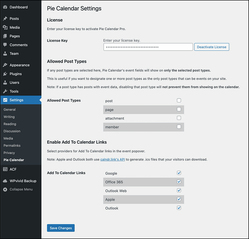Screen dimensions: 249x239
Task: Click the Appearance paintbrush icon
Action: point(5,65)
